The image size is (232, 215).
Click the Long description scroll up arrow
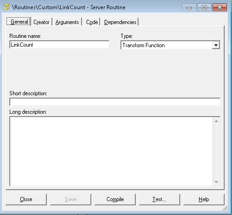[x=216, y=121]
